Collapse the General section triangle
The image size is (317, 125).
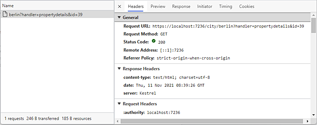pos(119,17)
